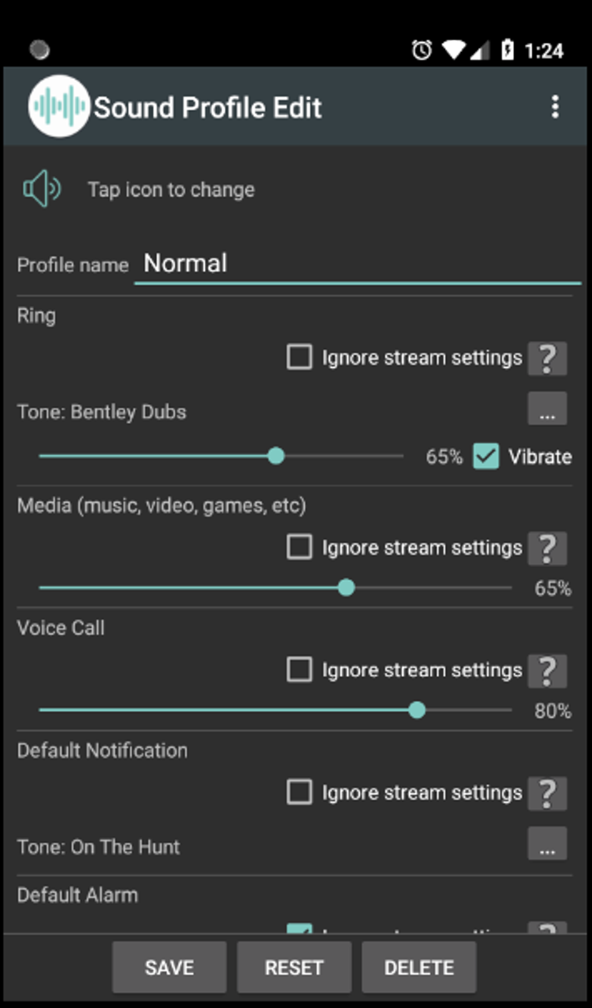Open help for Voice Call stream settings
The width and height of the screenshot is (592, 1008).
547,670
